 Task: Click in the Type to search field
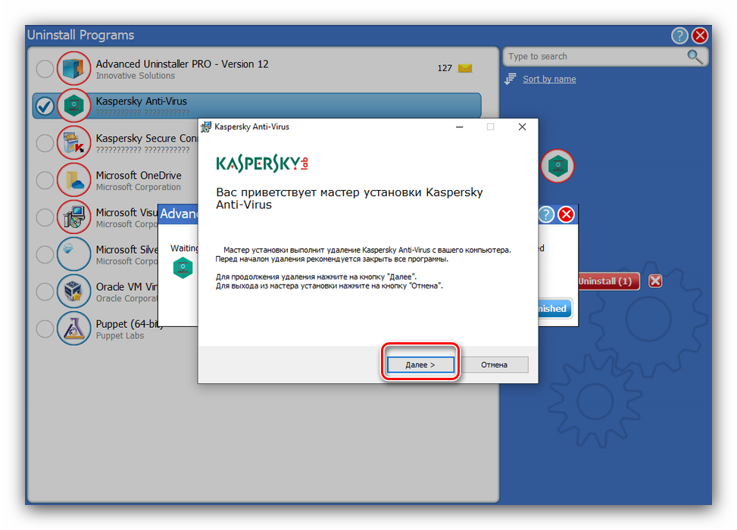[x=595, y=57]
